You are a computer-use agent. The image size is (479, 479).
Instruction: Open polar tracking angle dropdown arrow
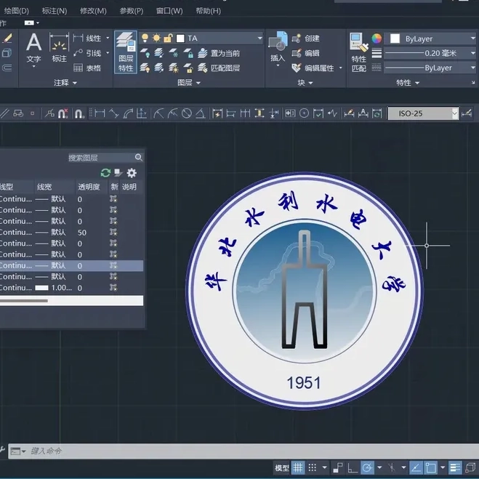click(379, 467)
